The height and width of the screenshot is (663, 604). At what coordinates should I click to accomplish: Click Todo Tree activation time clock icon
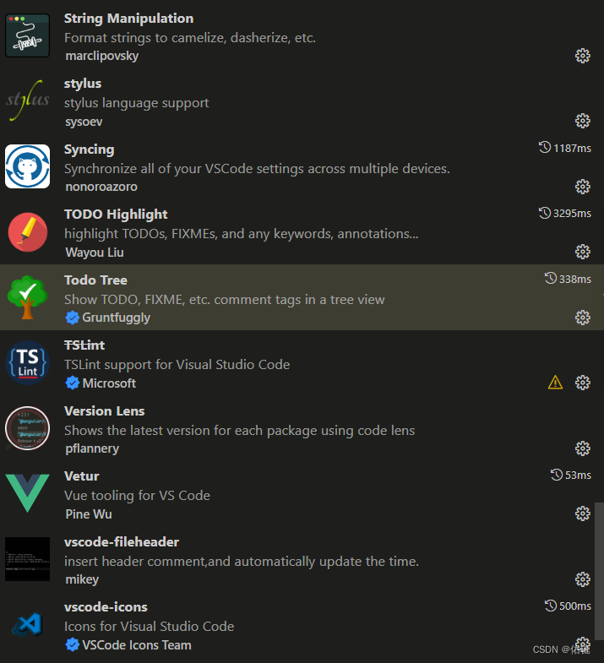point(551,278)
